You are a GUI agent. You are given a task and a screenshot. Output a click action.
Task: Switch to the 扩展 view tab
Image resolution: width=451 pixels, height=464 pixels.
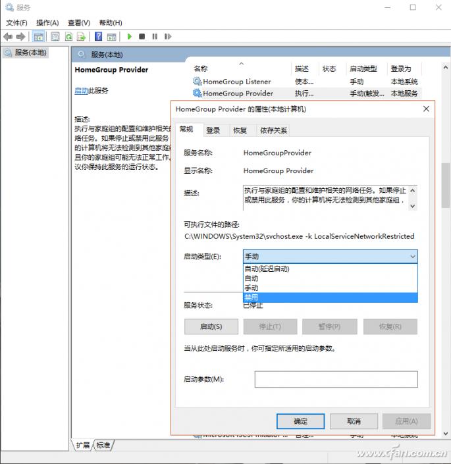pos(82,445)
